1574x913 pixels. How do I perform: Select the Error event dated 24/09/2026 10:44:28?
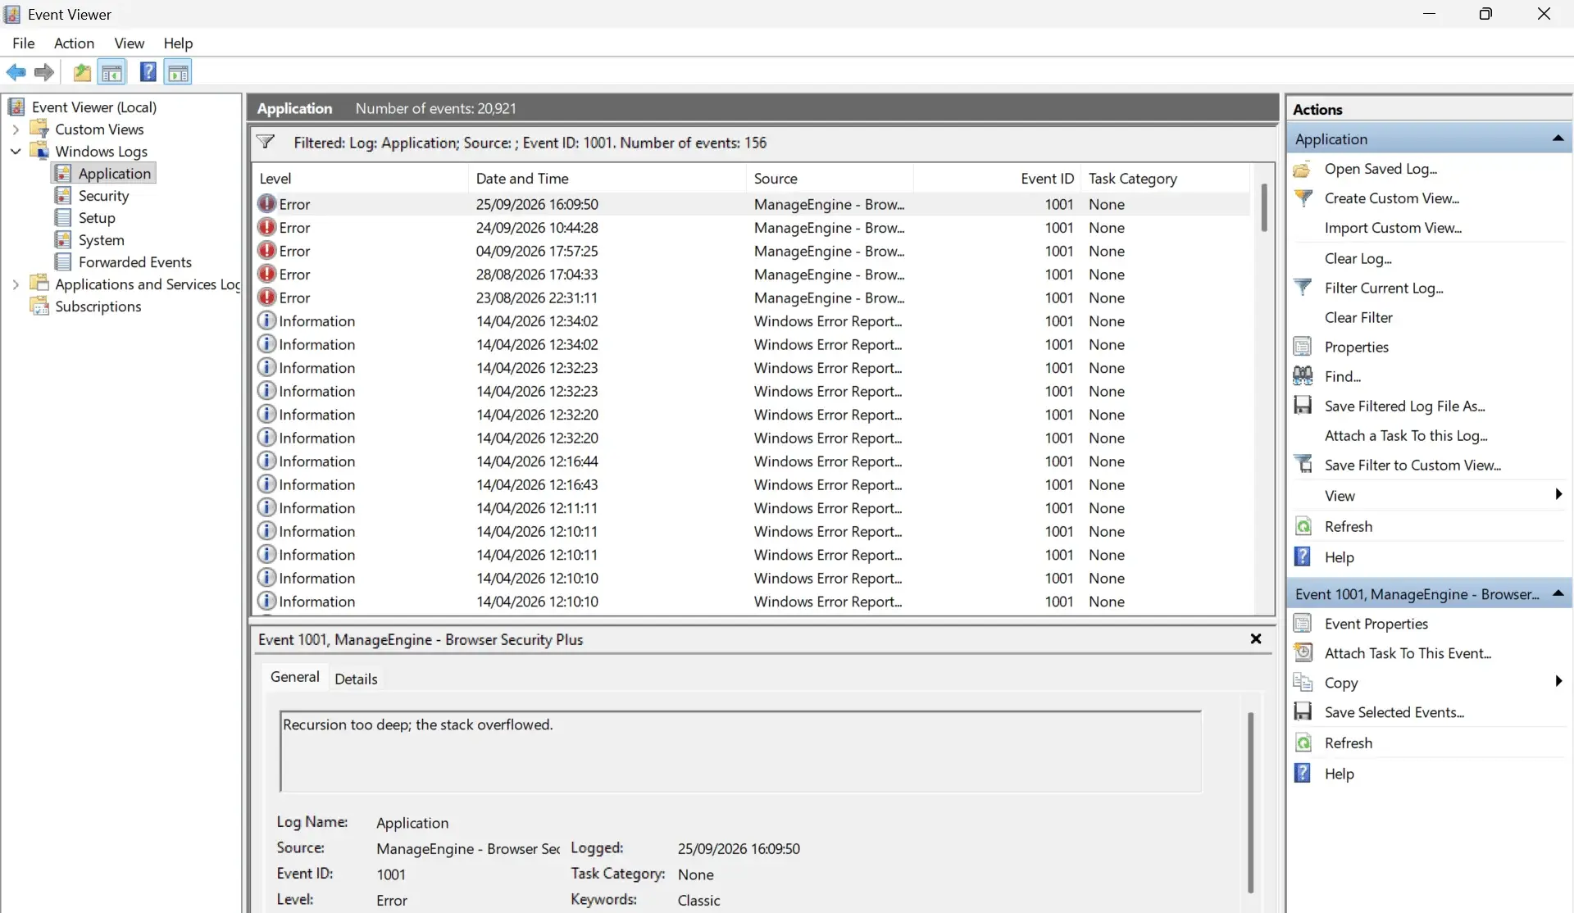753,228
